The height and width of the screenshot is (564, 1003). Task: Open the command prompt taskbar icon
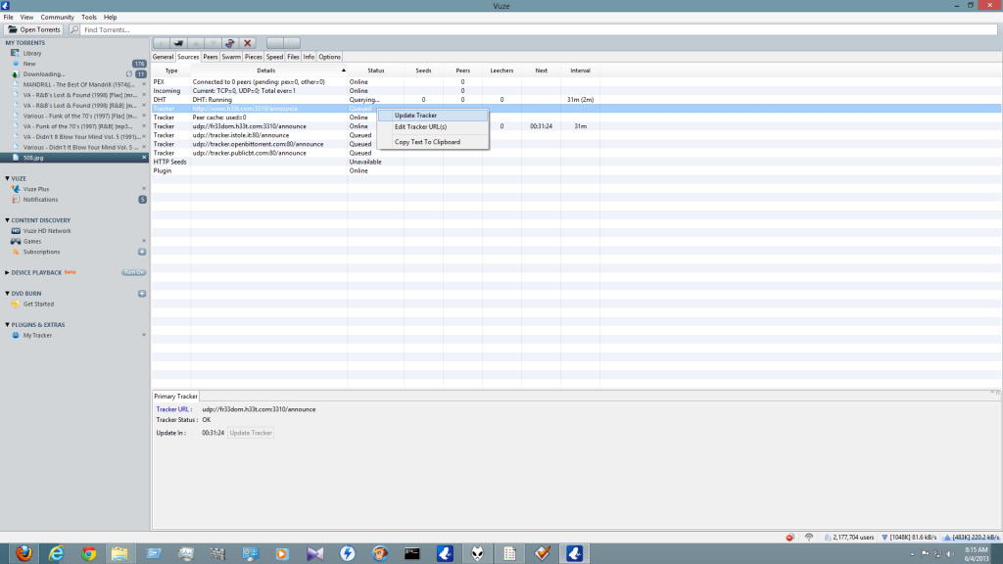412,553
